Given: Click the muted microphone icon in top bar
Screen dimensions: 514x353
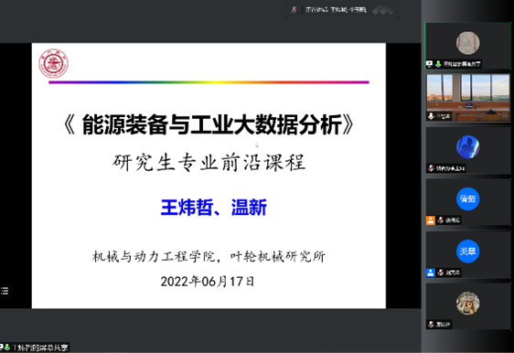Looking at the screenshot, I should 294,10.
